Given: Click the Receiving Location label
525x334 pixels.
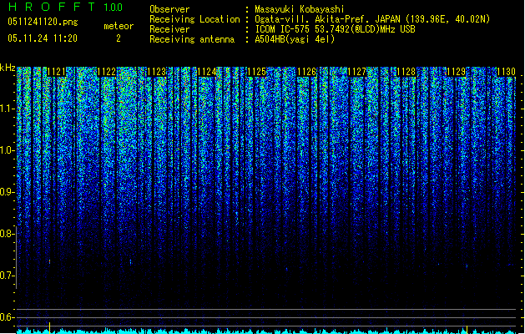Looking at the screenshot, I should [194, 19].
